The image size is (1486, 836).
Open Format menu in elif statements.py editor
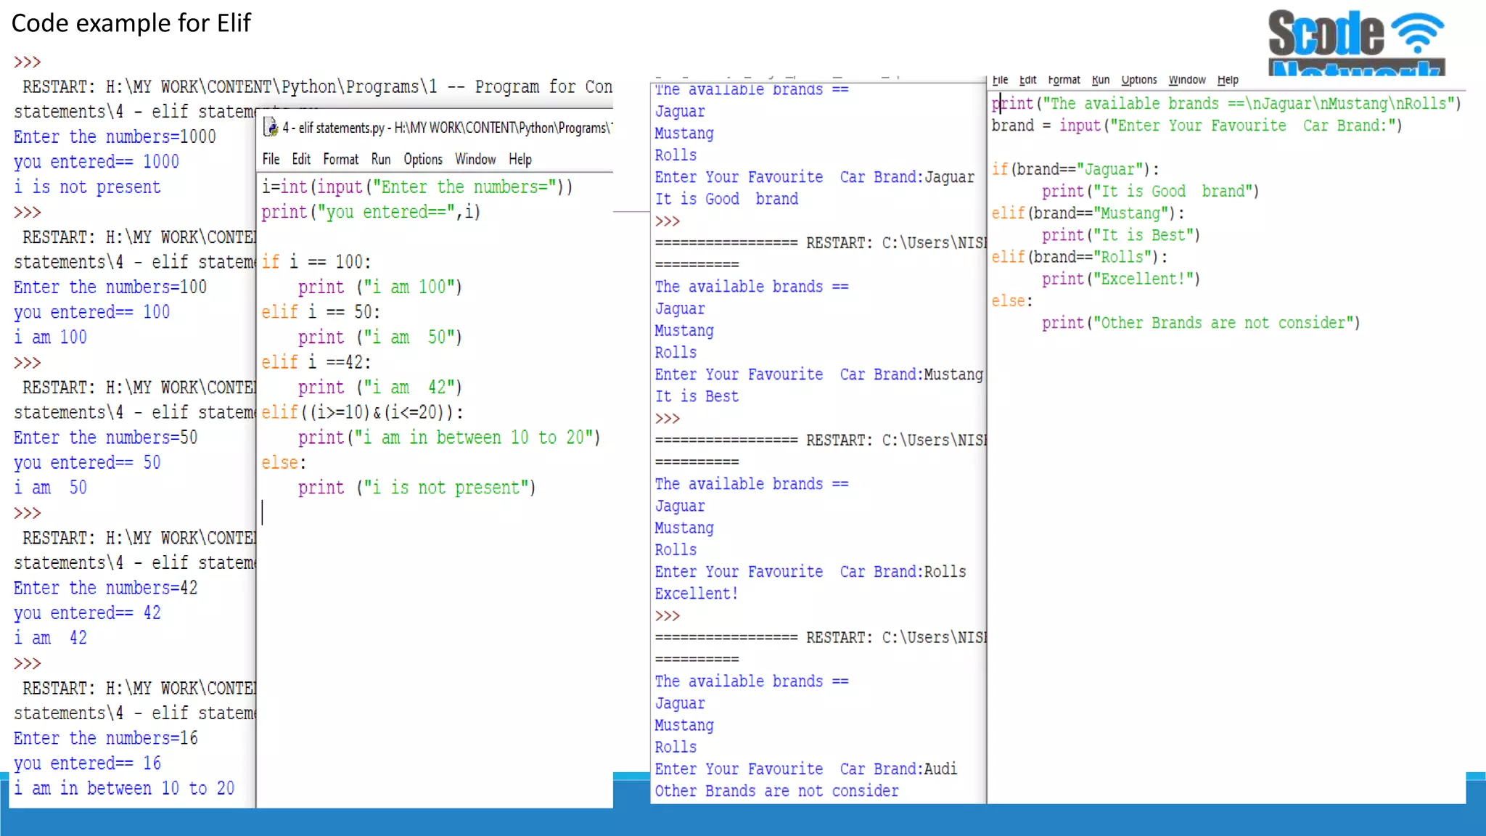click(340, 159)
